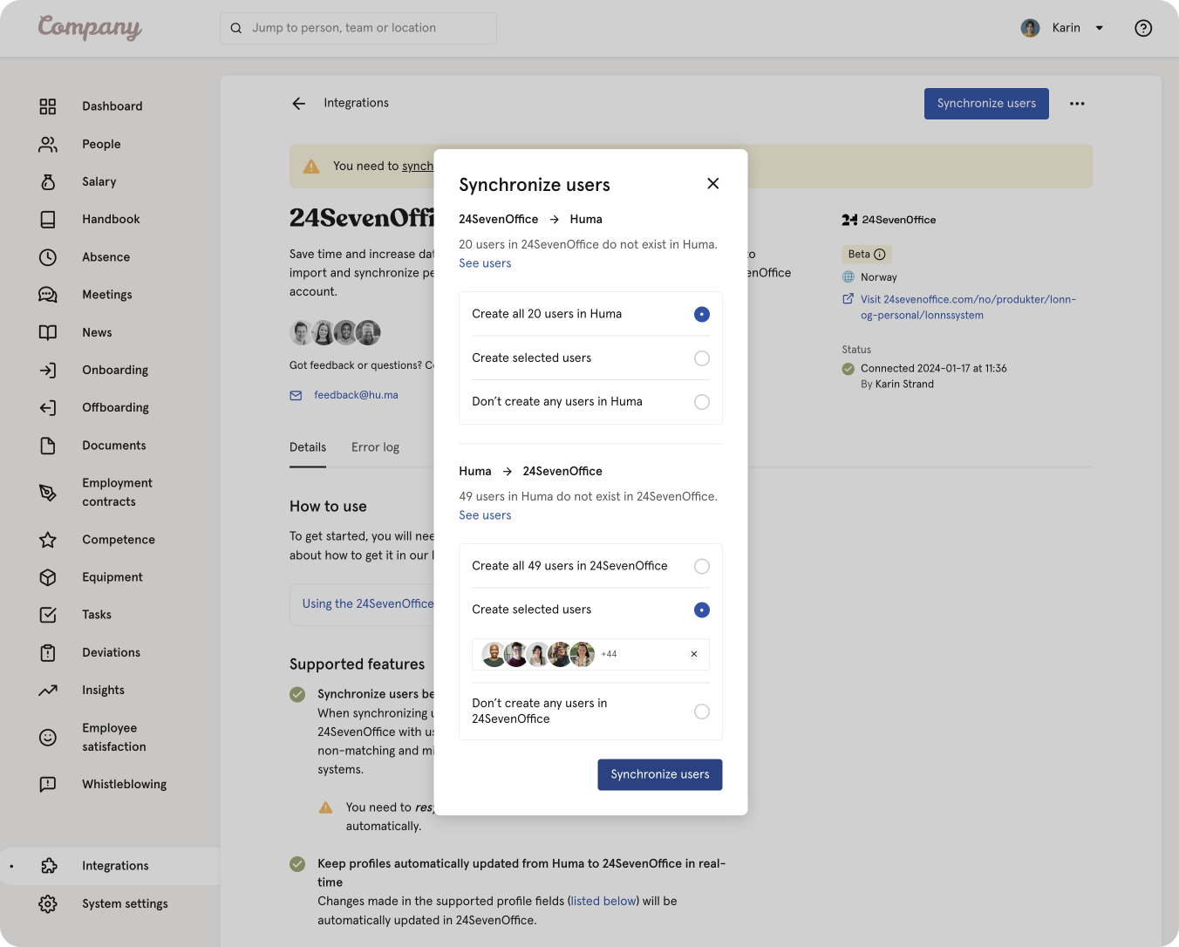1179x947 pixels.
Task: Select the Deviations clipboard icon
Action: tap(48, 652)
